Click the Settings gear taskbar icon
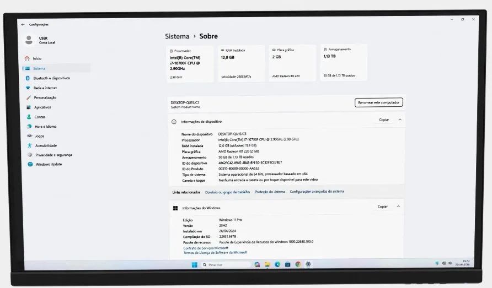This screenshot has width=492, height=288. pos(308,264)
